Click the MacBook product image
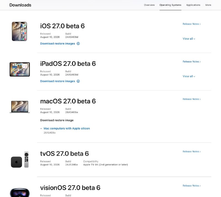The height and width of the screenshot is (197, 221). click(20, 107)
